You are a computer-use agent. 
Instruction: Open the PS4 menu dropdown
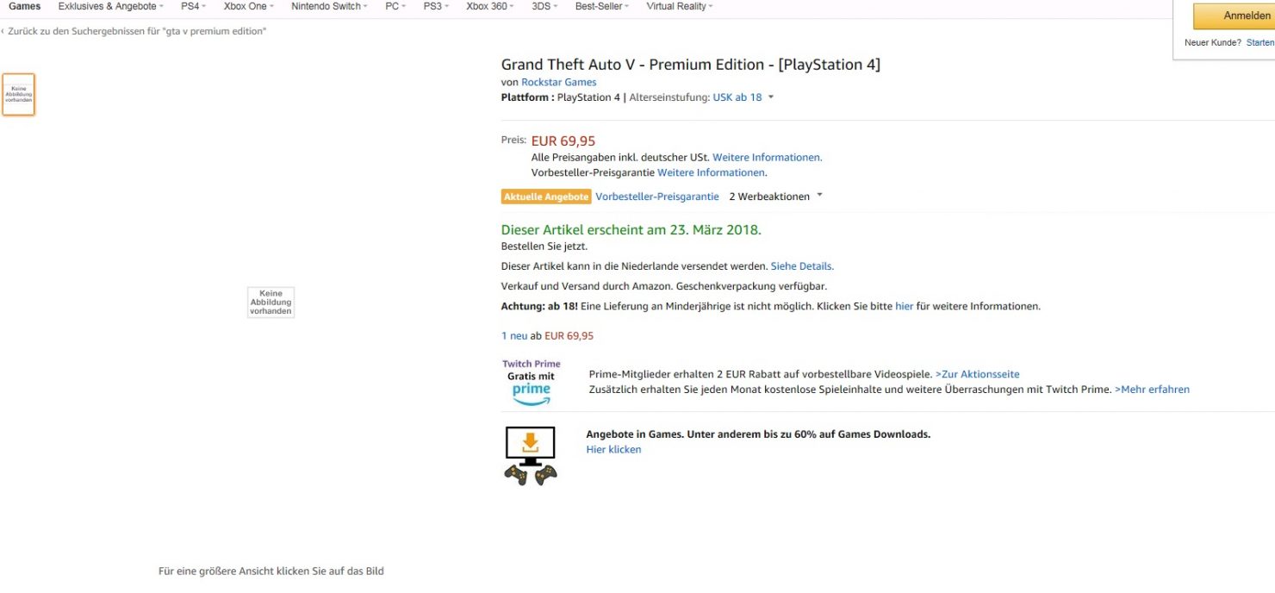pos(192,7)
